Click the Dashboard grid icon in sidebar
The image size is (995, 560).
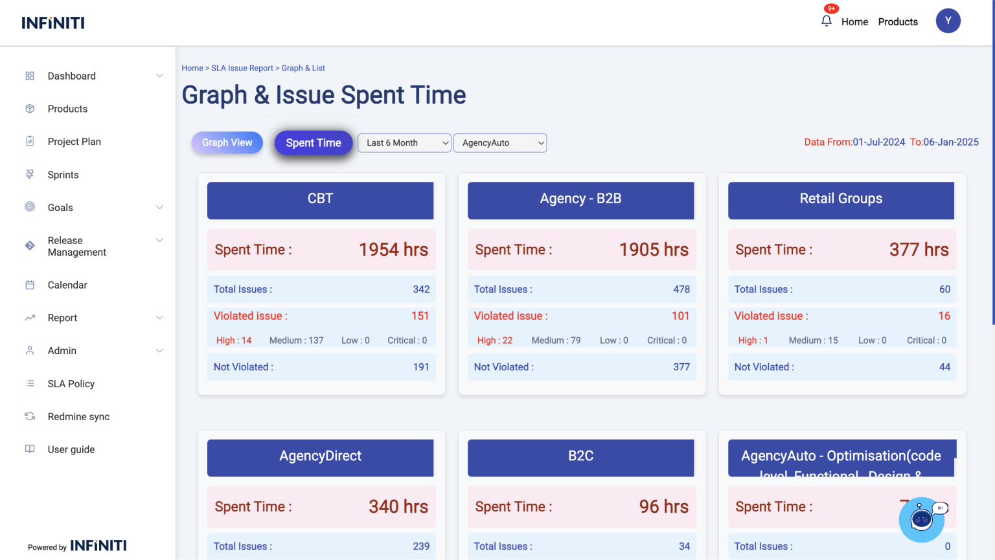click(x=30, y=76)
